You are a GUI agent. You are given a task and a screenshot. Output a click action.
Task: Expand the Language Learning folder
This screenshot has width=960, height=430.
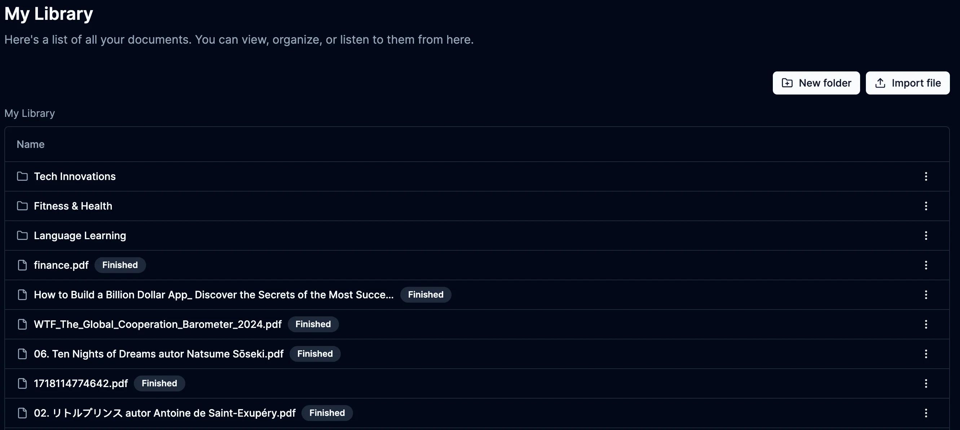(x=80, y=235)
